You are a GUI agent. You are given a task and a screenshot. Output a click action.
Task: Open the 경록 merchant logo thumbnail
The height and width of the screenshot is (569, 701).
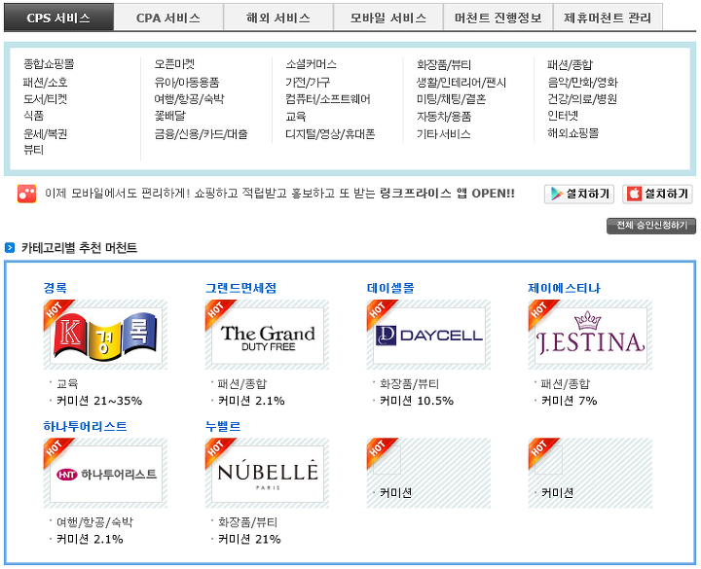click(105, 335)
